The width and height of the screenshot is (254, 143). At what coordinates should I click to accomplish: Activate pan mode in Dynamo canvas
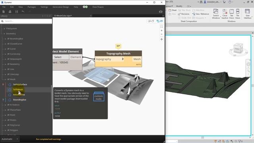162,39
